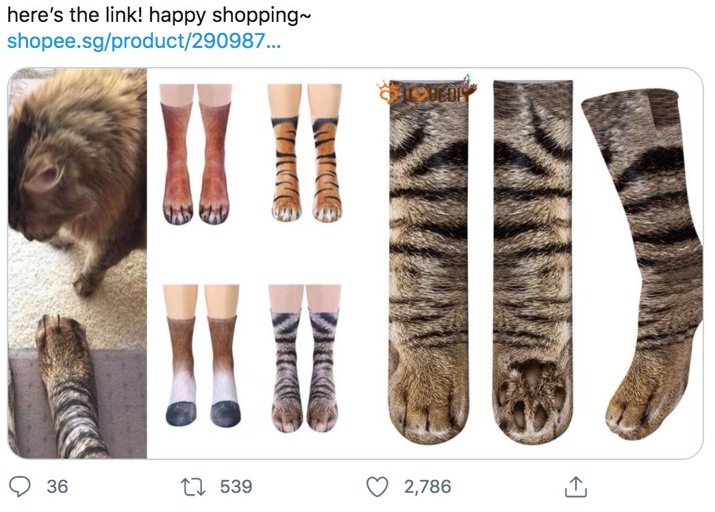This screenshot has height=512, width=715.
Task: Open the cat photo on the left
Action: tap(75, 260)
